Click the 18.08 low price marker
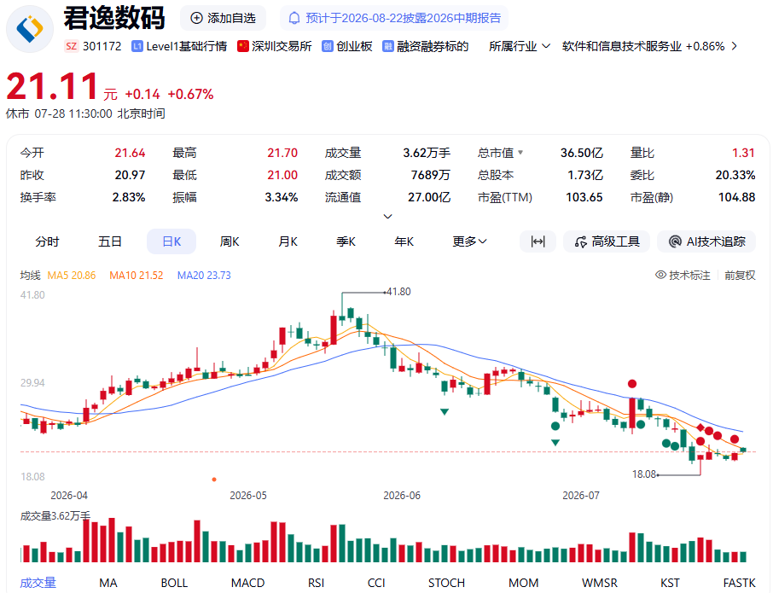This screenshot has height=593, width=773. pos(644,474)
